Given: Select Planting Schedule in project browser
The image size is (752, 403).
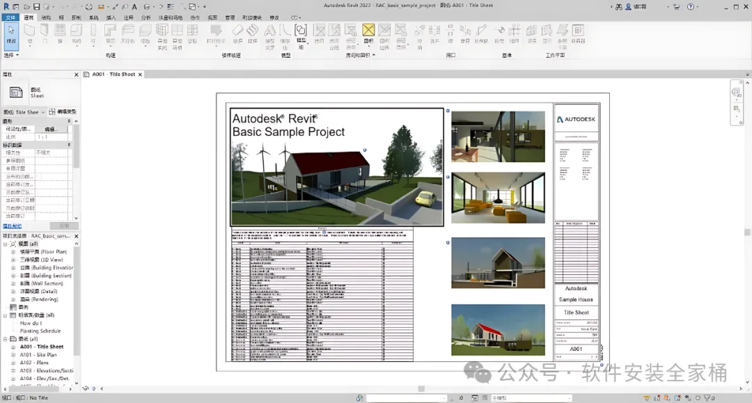Looking at the screenshot, I should [40, 331].
